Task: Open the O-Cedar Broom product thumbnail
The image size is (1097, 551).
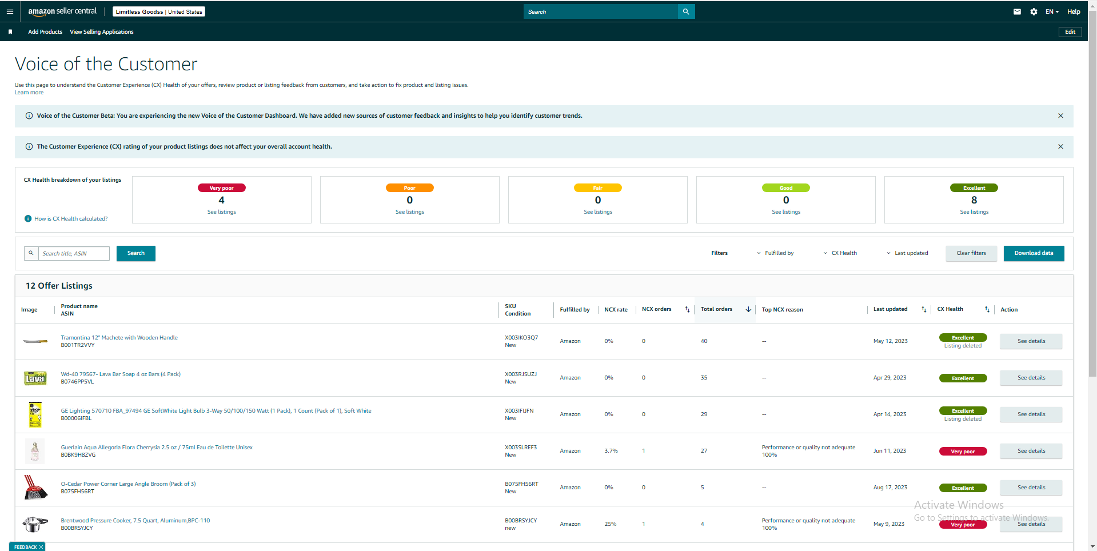Action: click(x=35, y=488)
